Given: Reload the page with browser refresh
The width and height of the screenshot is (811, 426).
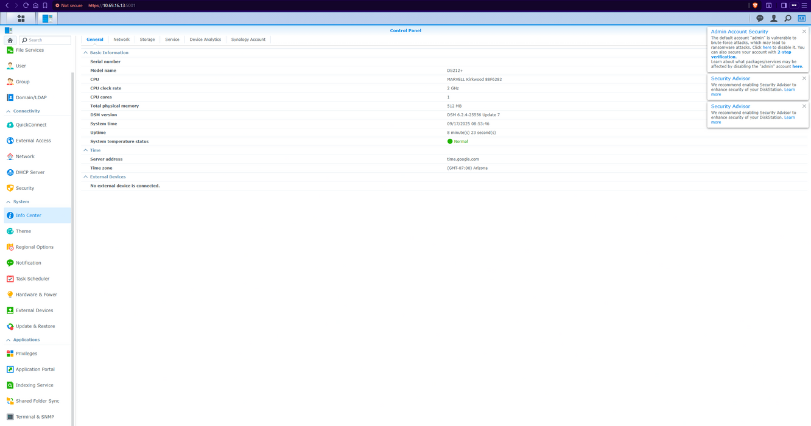Looking at the screenshot, I should coord(26,5).
